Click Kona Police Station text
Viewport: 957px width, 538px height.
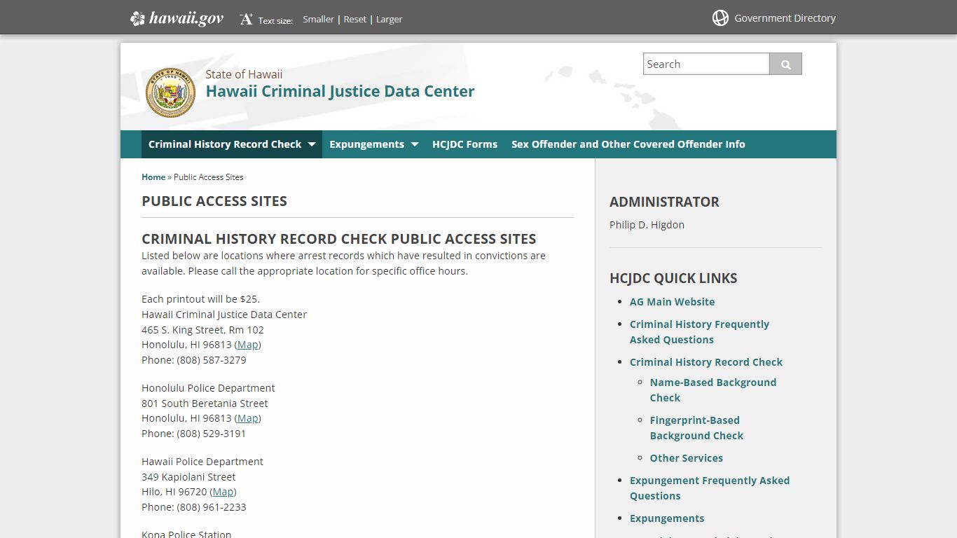tap(186, 534)
